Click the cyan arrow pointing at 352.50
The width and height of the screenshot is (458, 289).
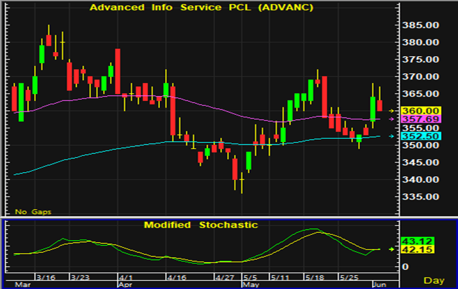(391, 136)
